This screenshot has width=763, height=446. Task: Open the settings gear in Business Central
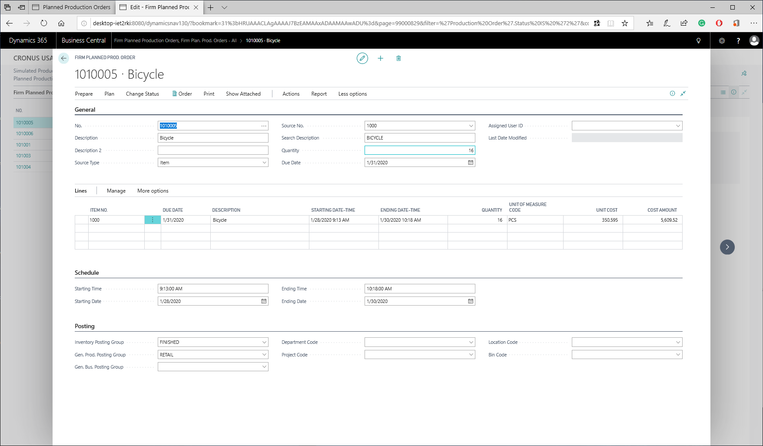pos(722,40)
